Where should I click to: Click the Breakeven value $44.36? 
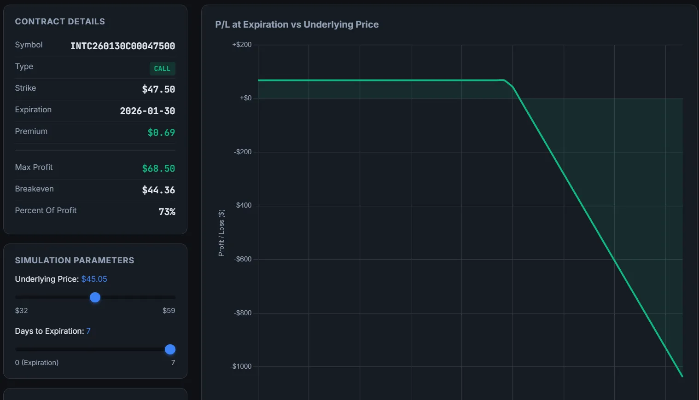158,190
